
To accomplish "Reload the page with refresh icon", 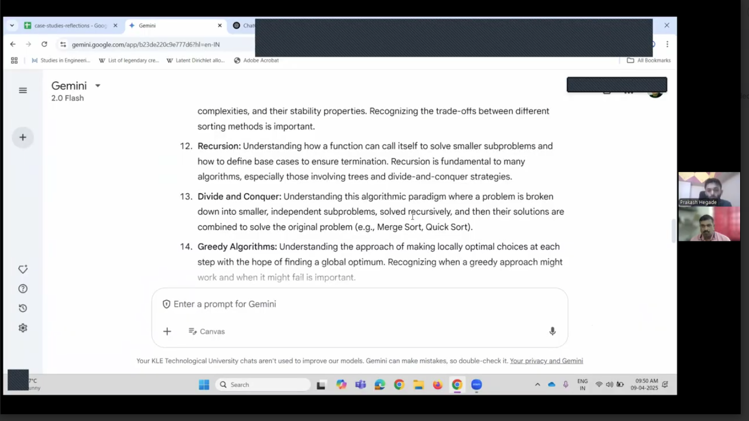I will [44, 44].
